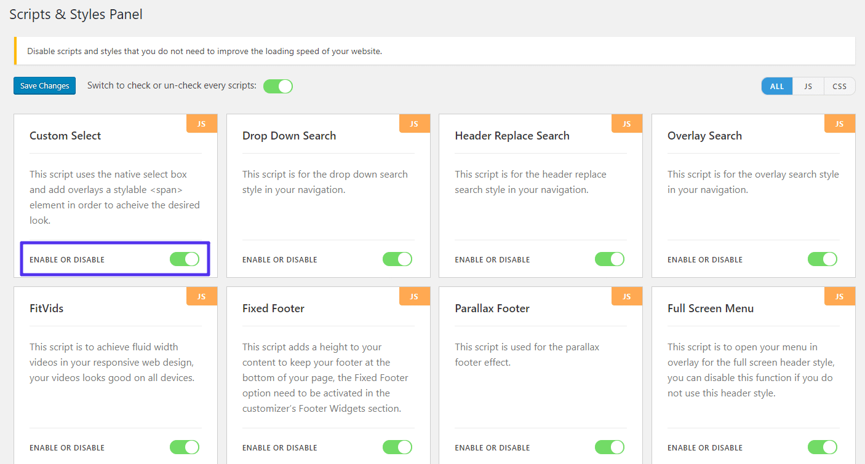Switch to the JS filter tab
The height and width of the screenshot is (464, 865).
coord(808,86)
